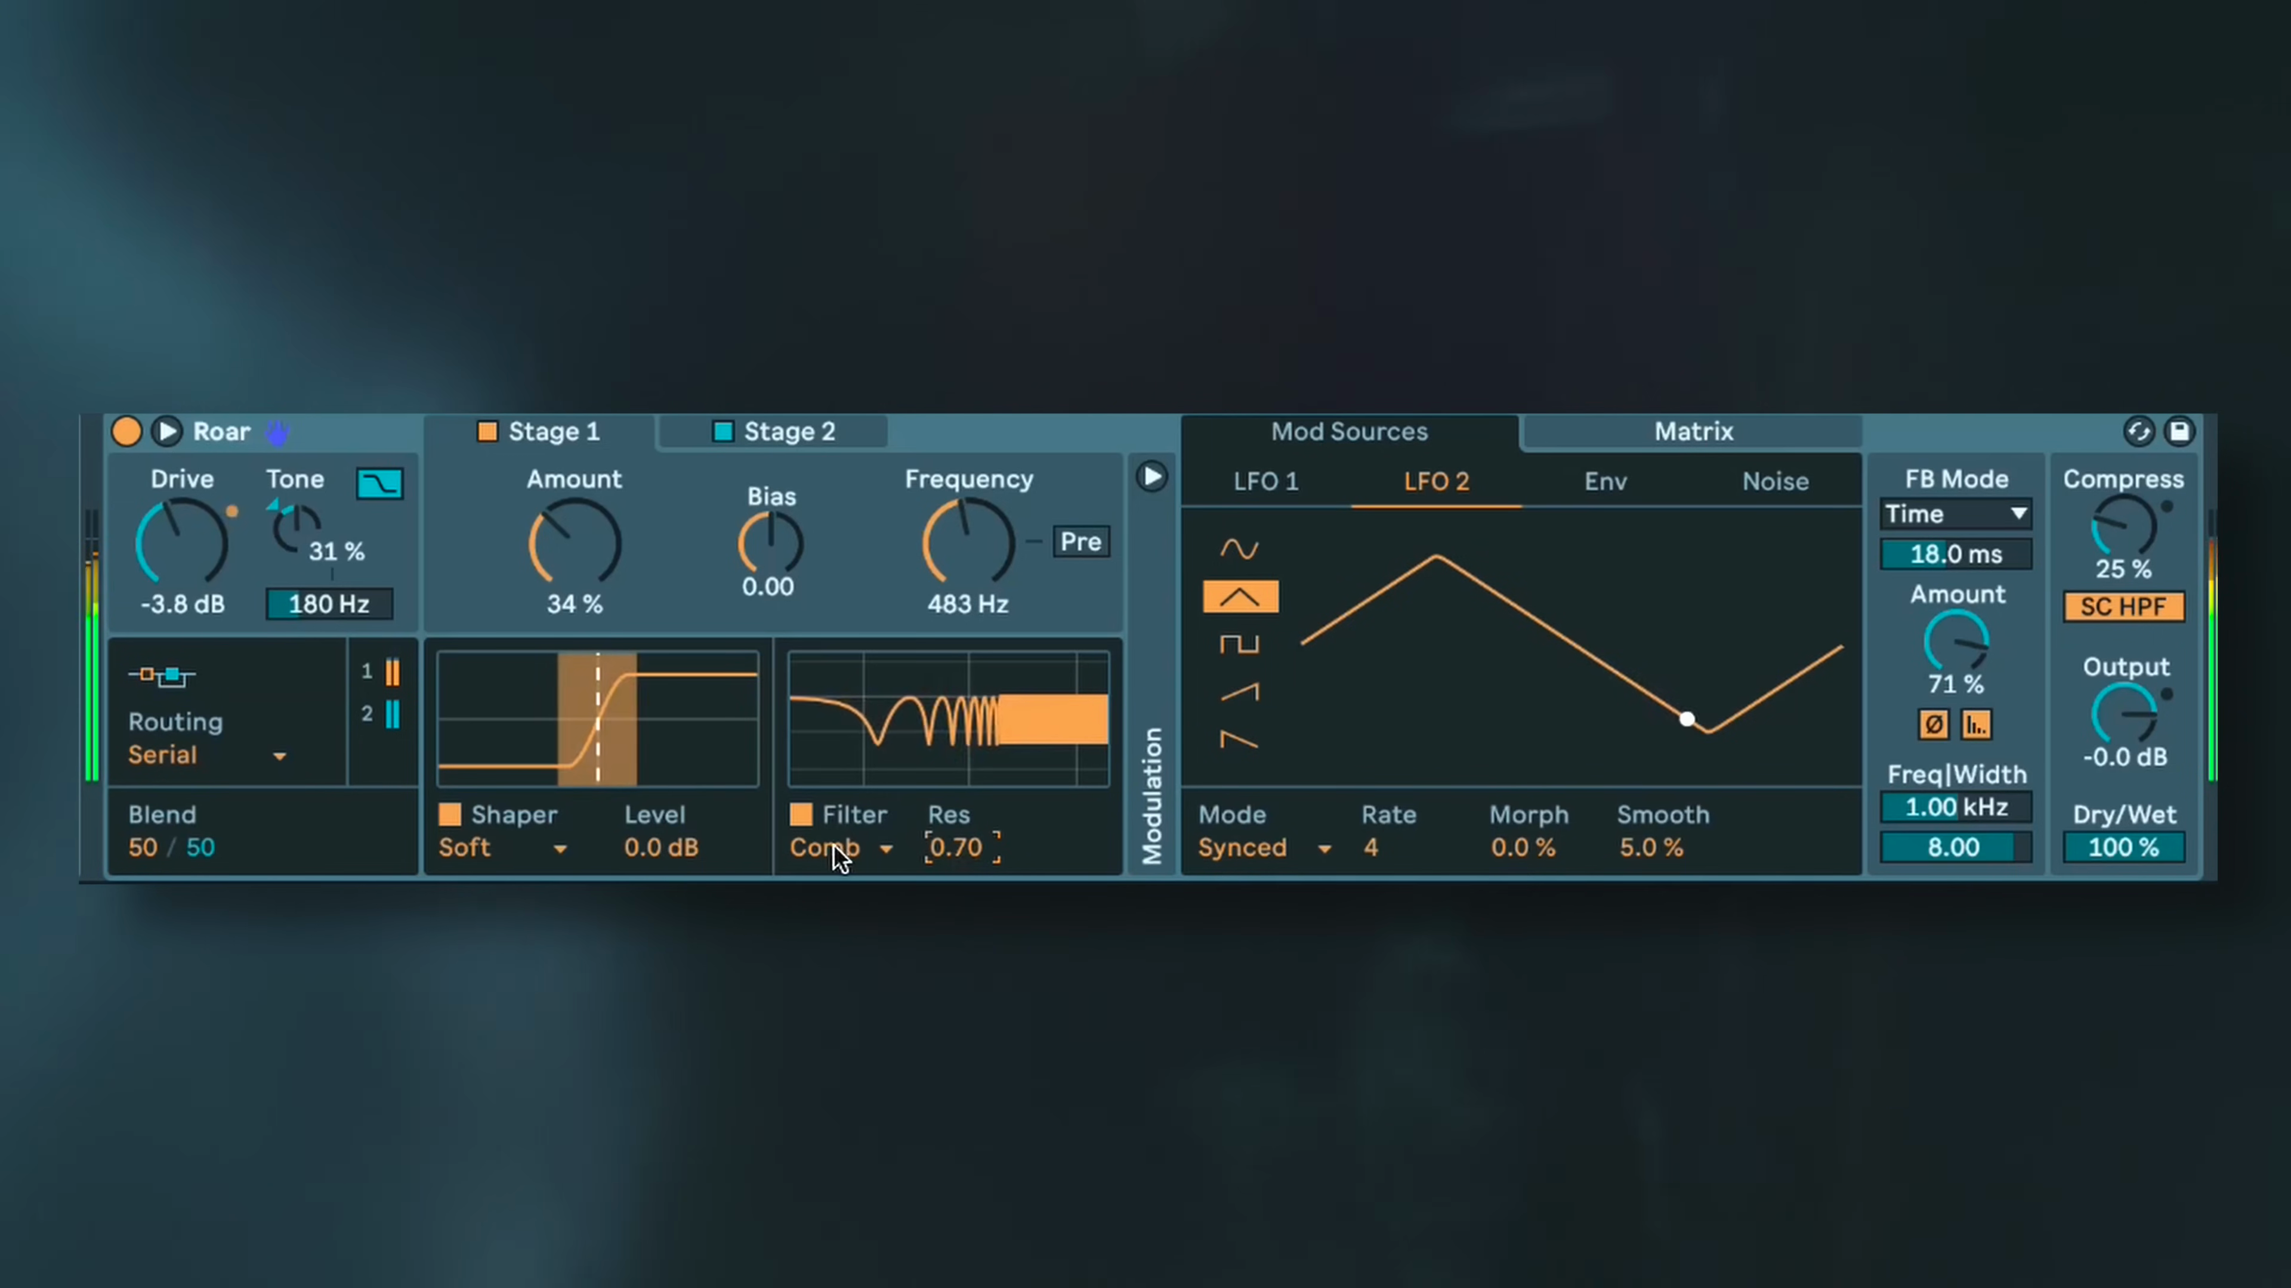The height and width of the screenshot is (1288, 2291).
Task: Click the Pre filter button
Action: (1080, 541)
